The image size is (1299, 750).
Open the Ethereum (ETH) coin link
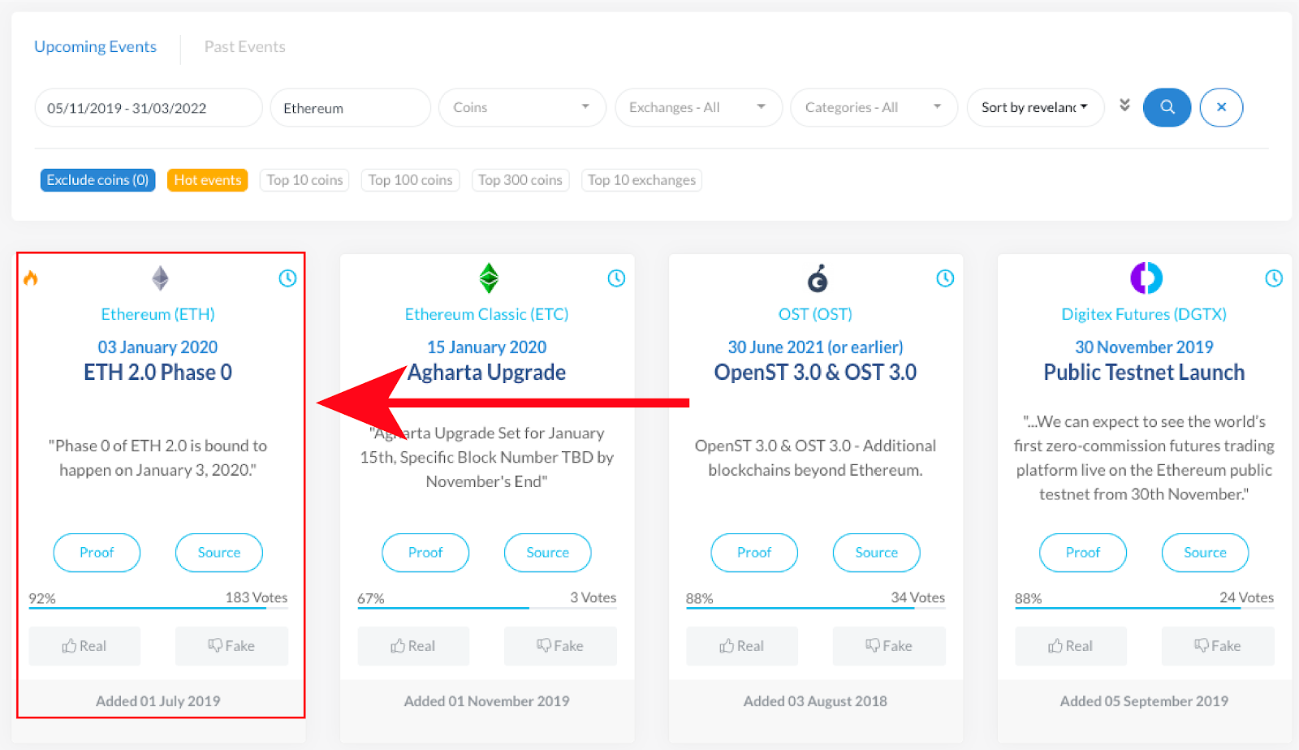pos(158,314)
